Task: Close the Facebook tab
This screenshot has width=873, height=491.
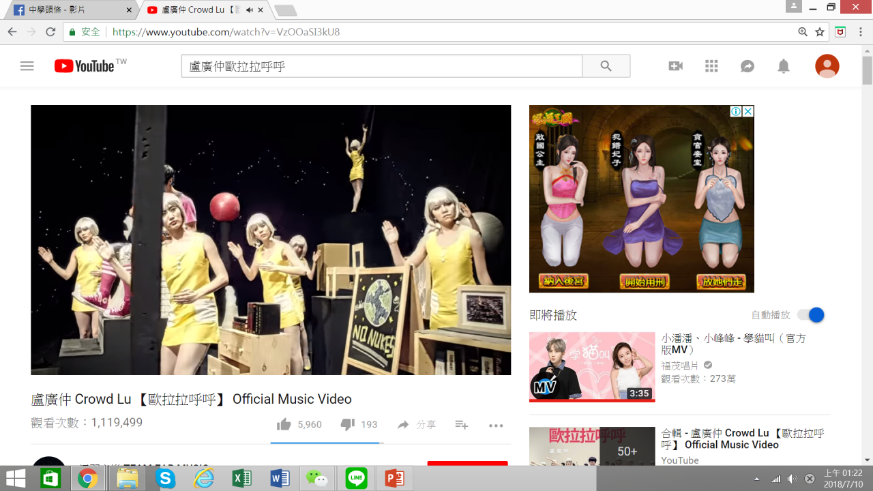Action: 130,10
